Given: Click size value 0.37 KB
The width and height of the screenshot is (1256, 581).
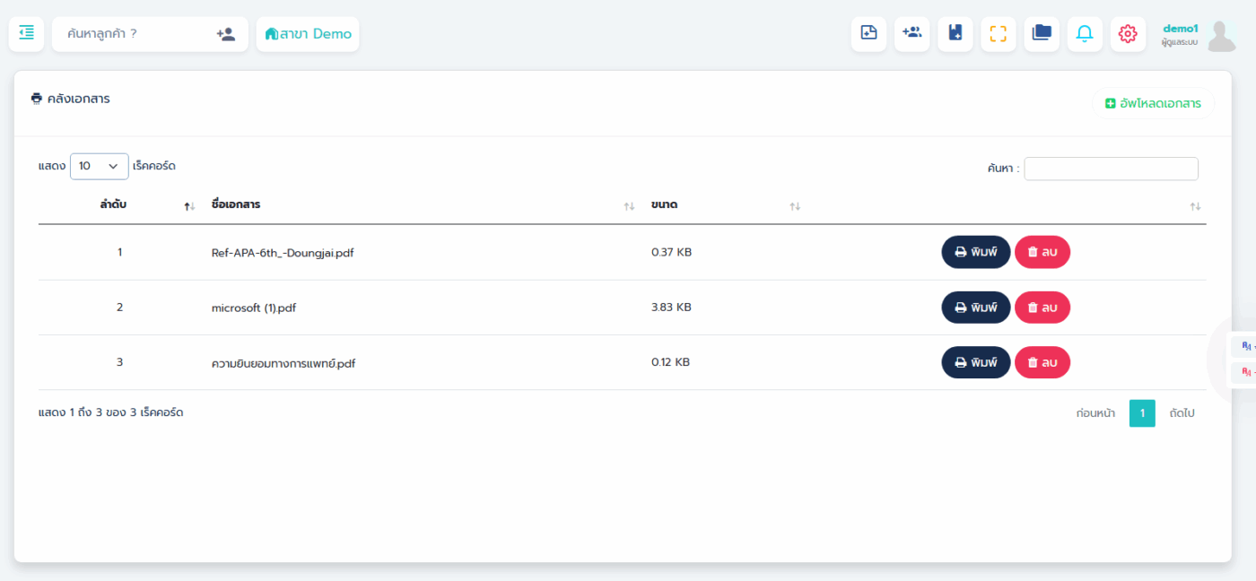Looking at the screenshot, I should (x=671, y=252).
